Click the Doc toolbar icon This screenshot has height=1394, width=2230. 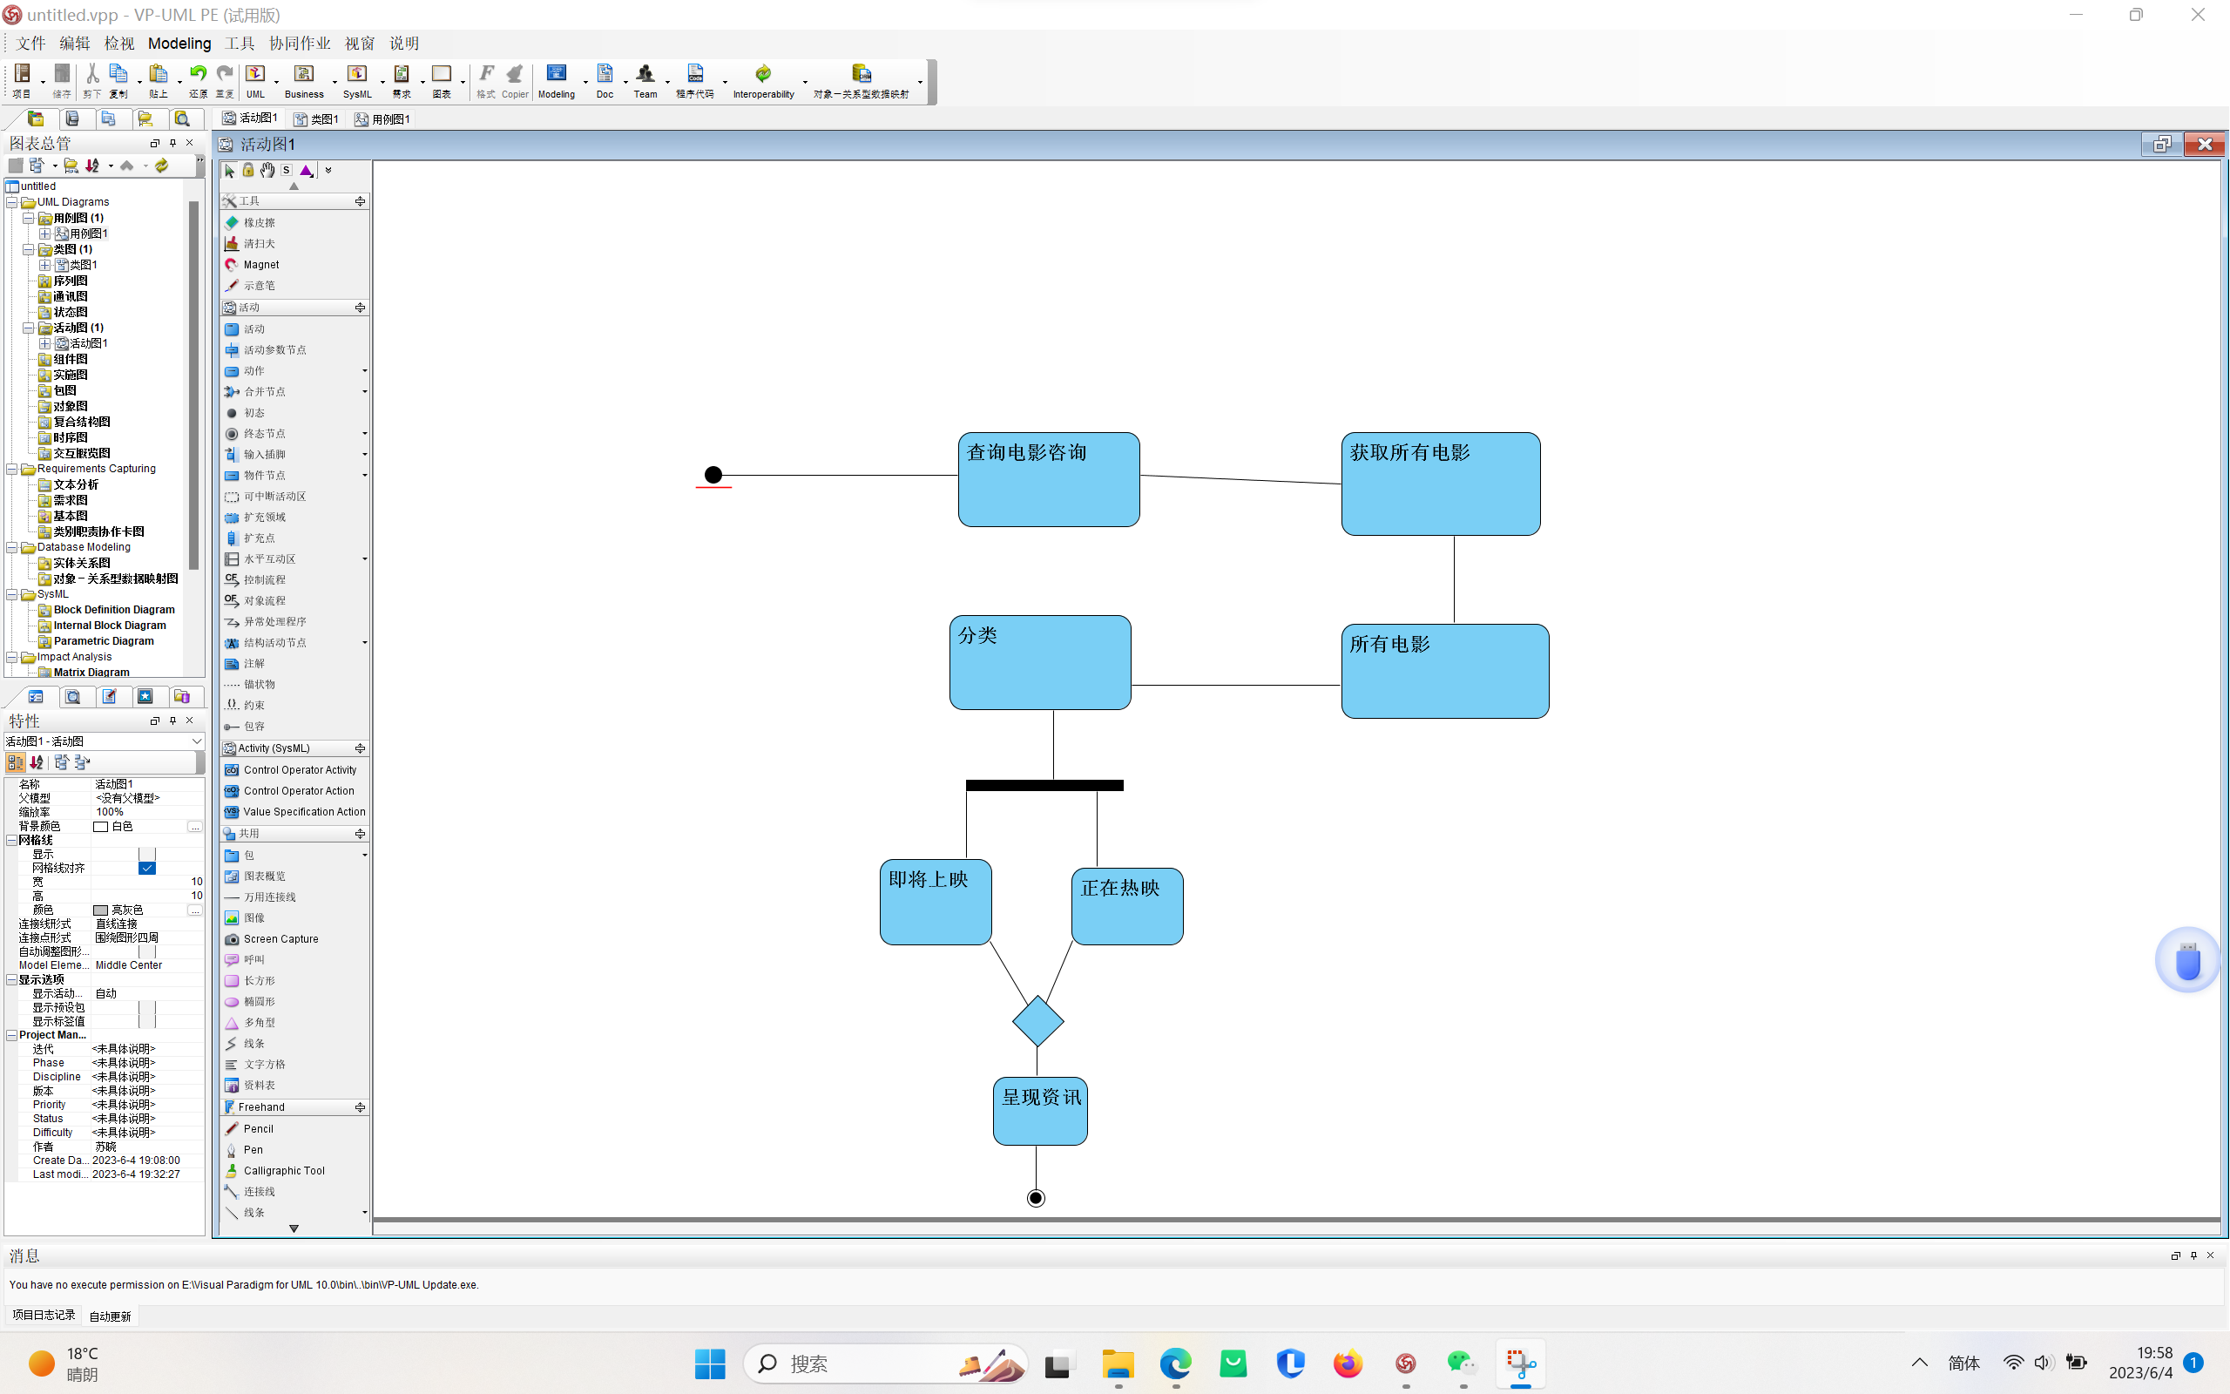pos(605,79)
